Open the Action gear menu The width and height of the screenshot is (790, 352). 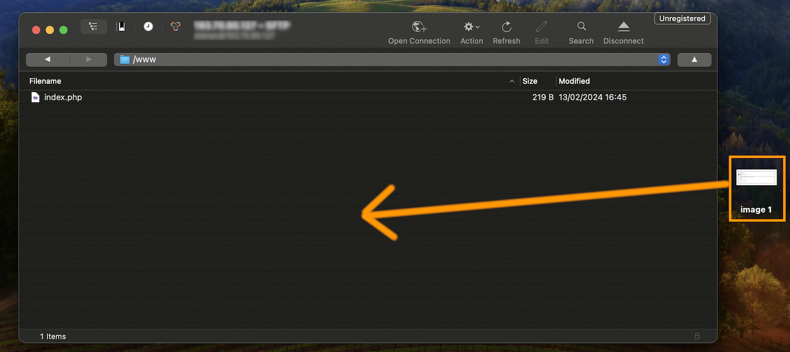click(x=471, y=27)
